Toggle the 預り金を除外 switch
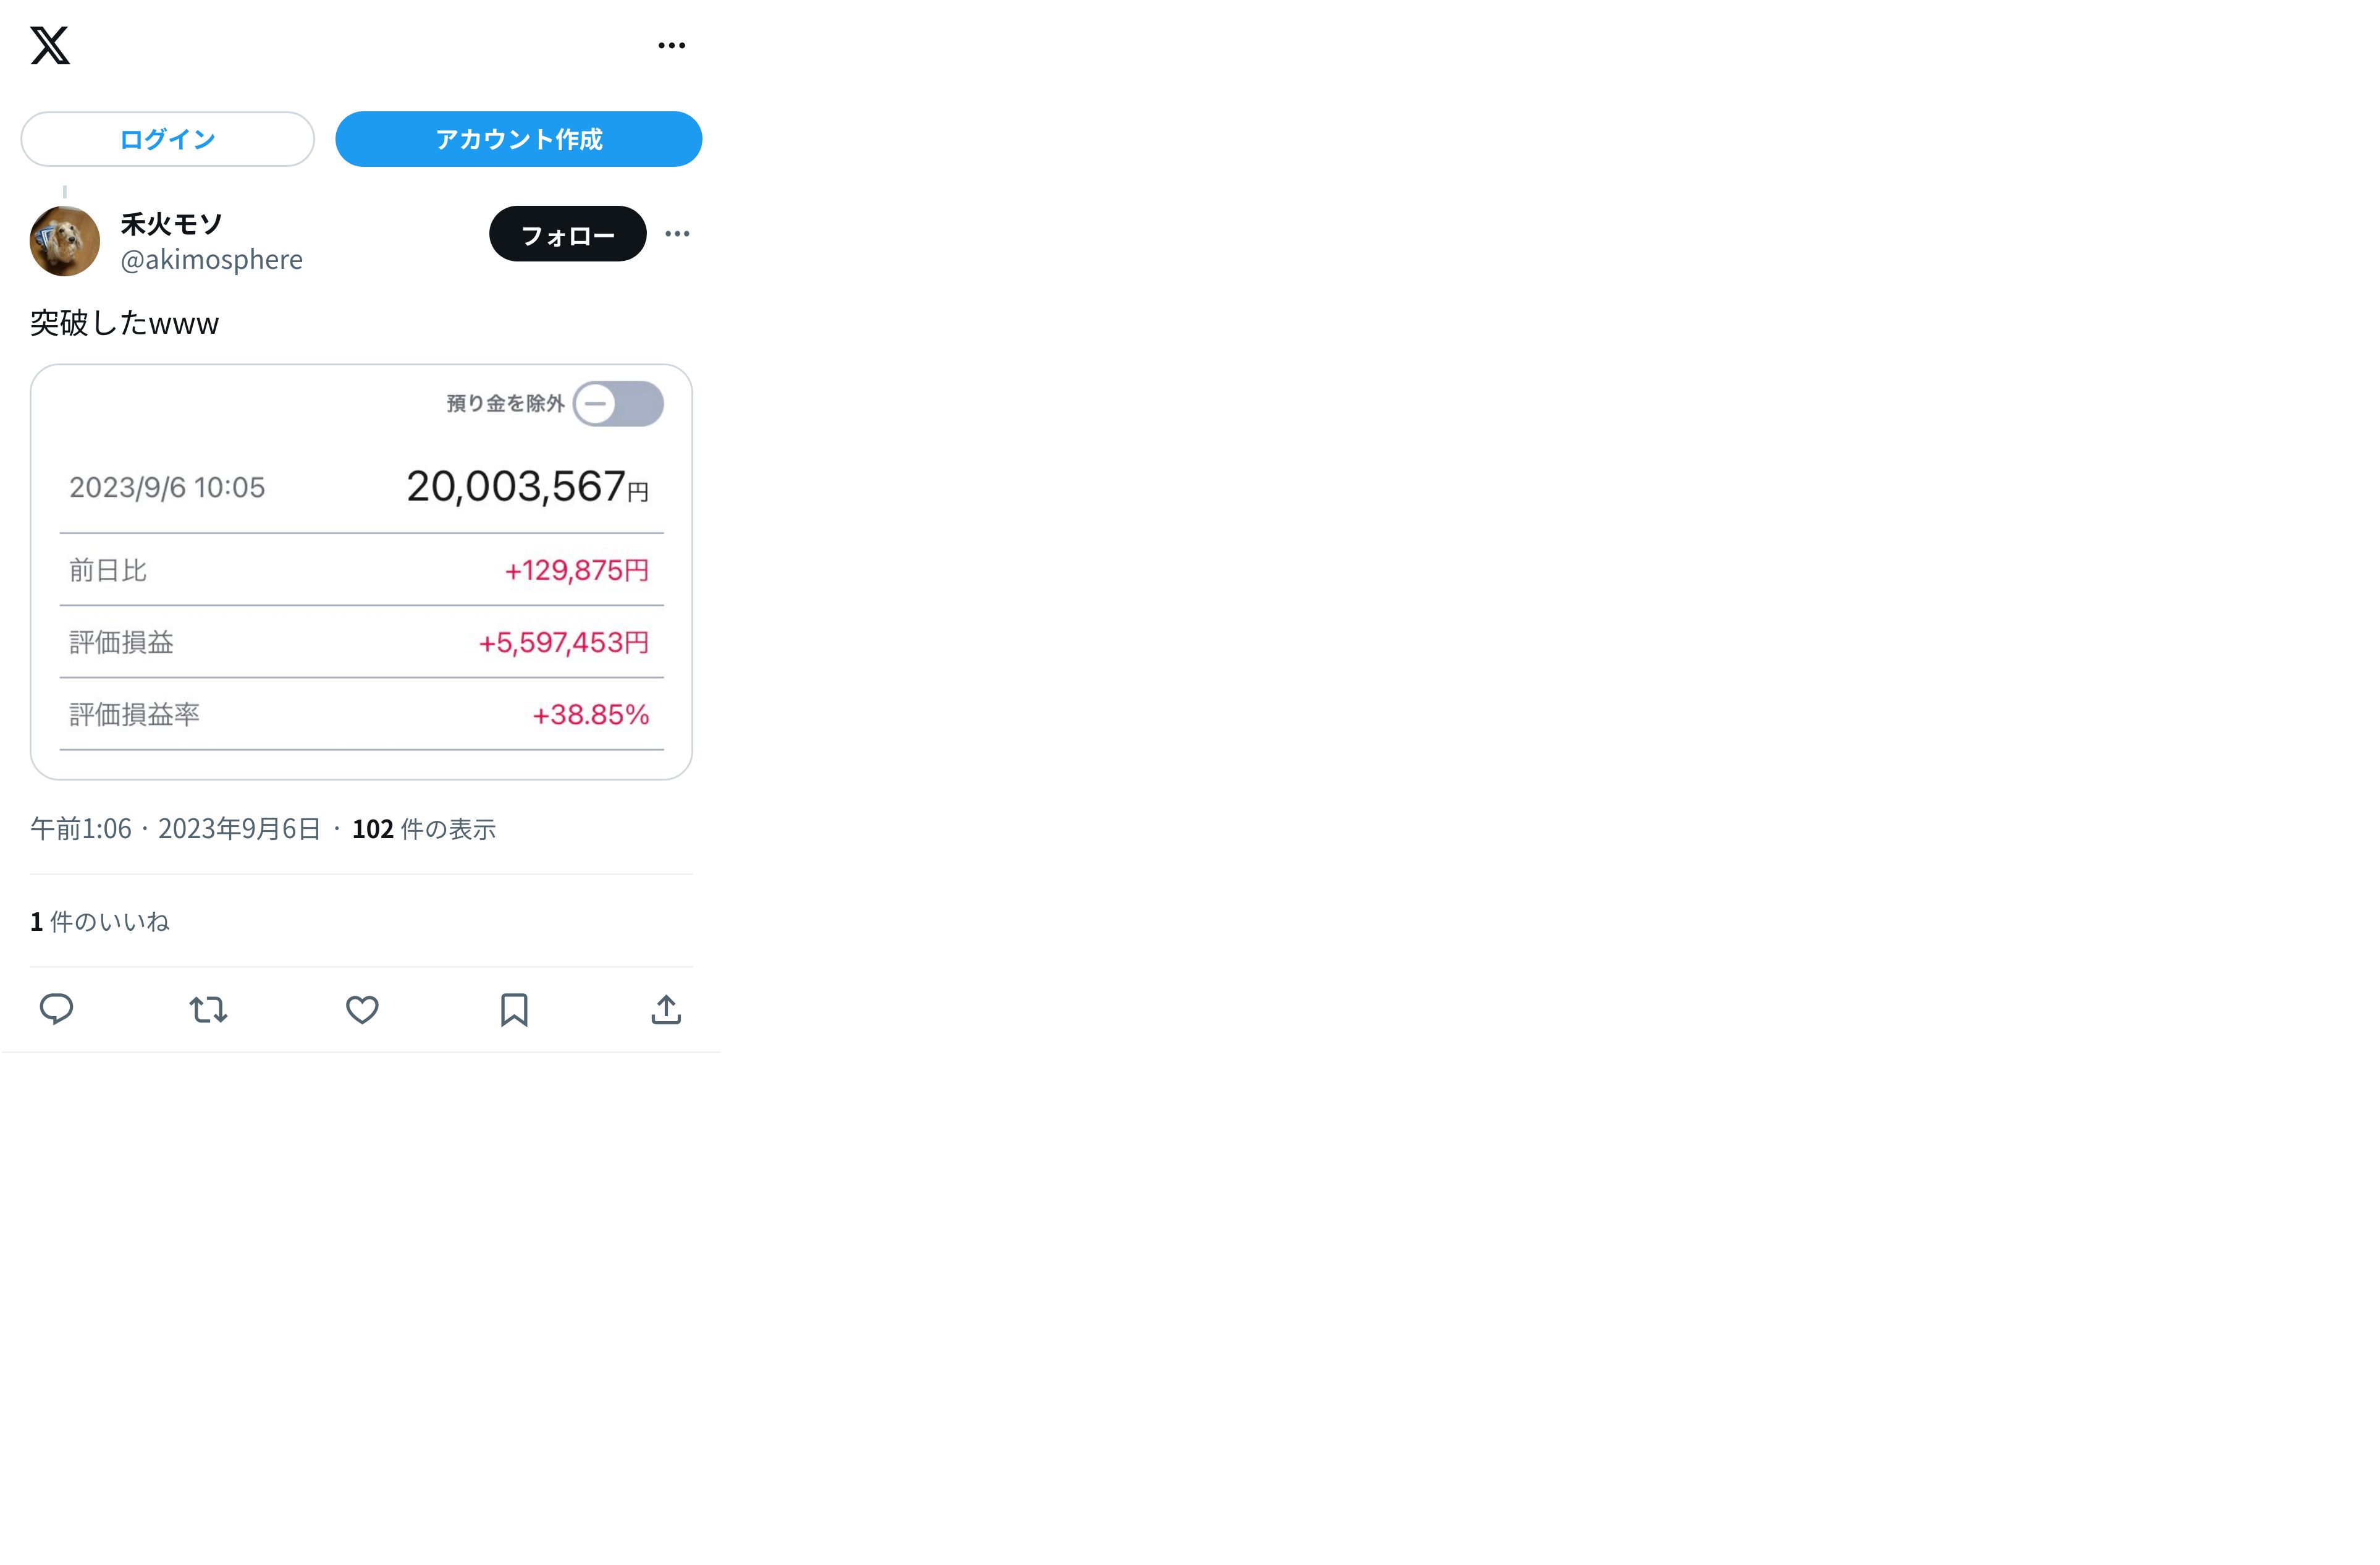This screenshot has width=2380, height=1565. pos(618,403)
